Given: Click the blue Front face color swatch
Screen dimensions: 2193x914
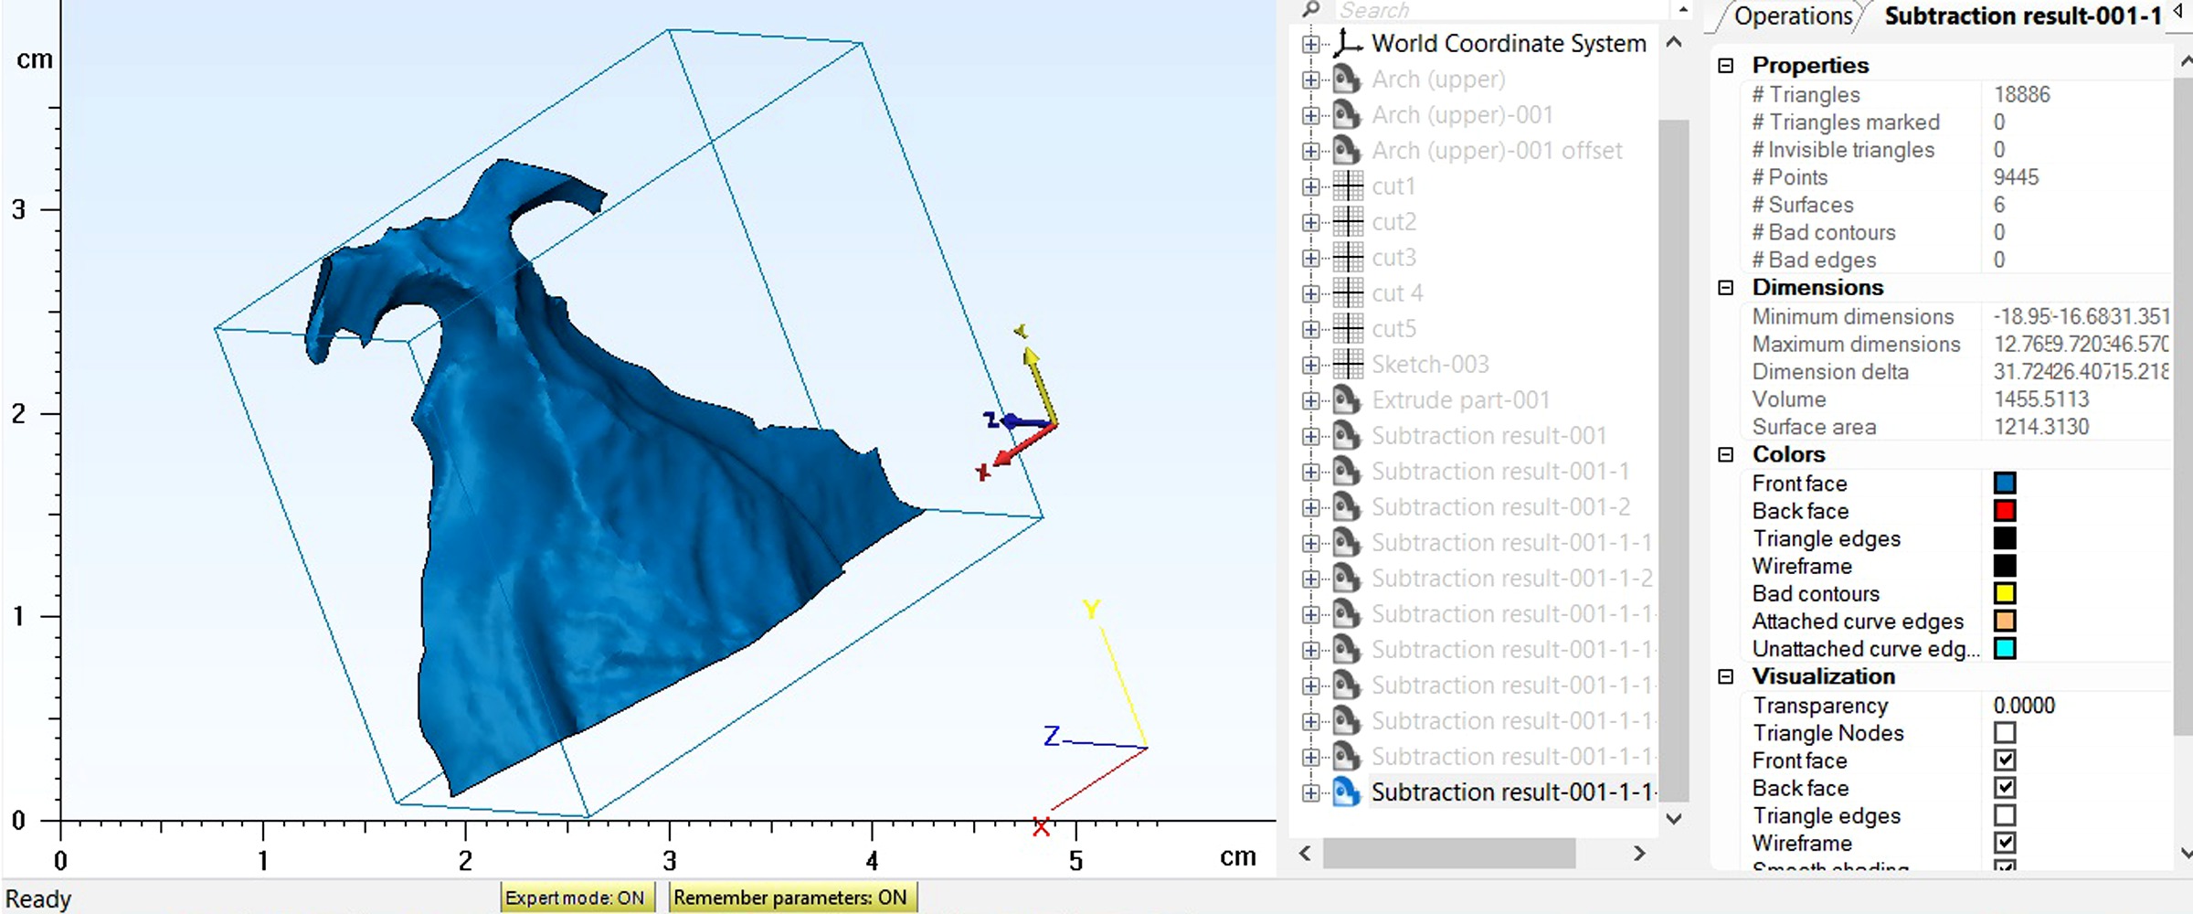Looking at the screenshot, I should point(2004,484).
